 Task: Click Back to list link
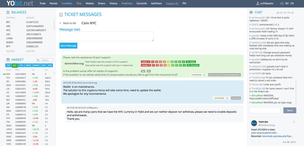[x=69, y=23]
